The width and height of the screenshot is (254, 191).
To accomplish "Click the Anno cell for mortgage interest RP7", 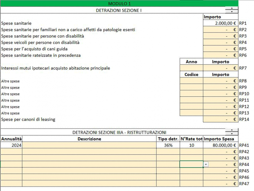I will coord(191,68).
